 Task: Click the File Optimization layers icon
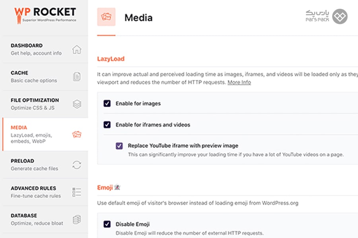click(x=77, y=104)
